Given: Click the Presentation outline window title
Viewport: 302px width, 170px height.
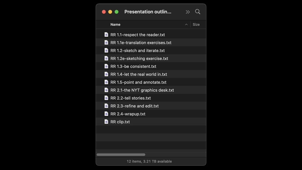Looking at the screenshot, I should 148,12.
